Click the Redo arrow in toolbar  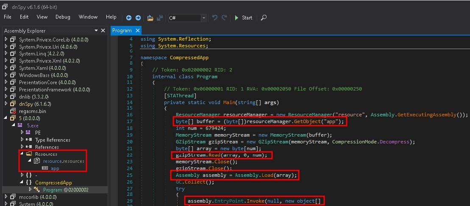(224, 18)
